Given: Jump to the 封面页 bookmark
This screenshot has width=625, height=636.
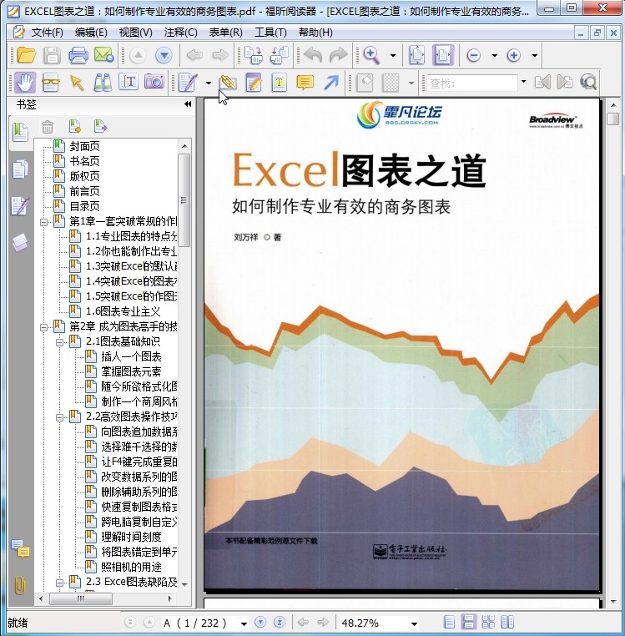Looking at the screenshot, I should click(84, 146).
